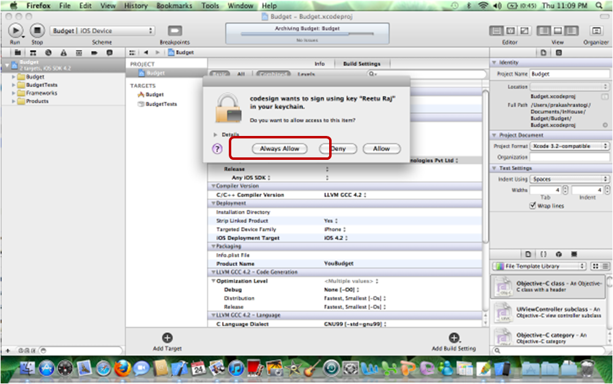613x384 pixels.
Task: Show the File inspector
Action: (543, 53)
